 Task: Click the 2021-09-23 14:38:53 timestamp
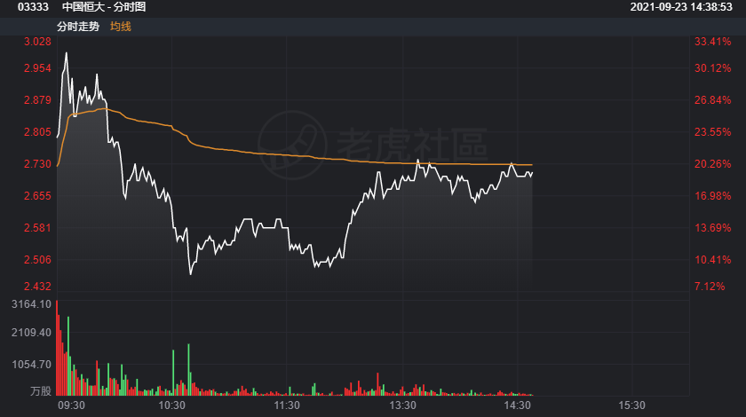(681, 7)
